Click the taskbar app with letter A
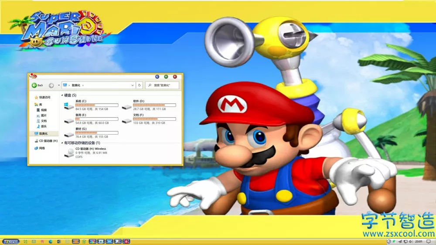Viewport: 436px width, 245px height. tap(101, 242)
